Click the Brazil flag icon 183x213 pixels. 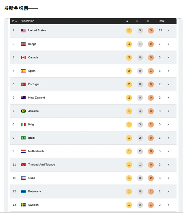click(23, 138)
